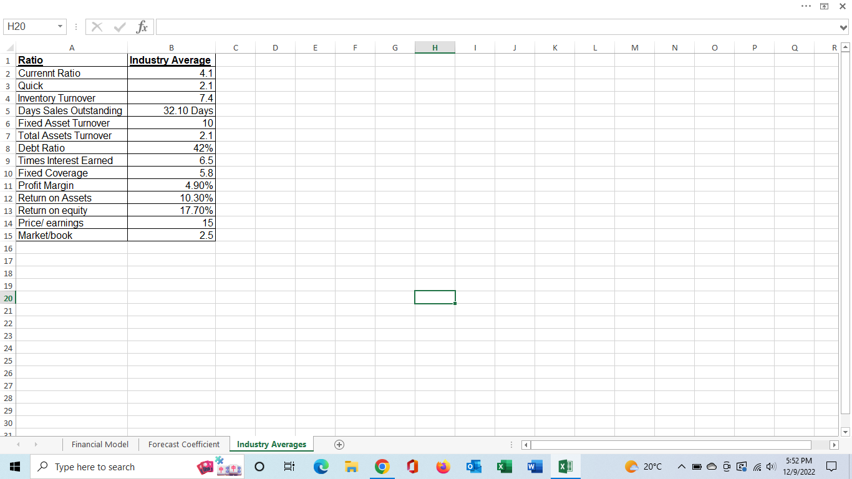The width and height of the screenshot is (852, 479).
Task: Switch to Forecast Coefficient sheet tab
Action: 184,445
